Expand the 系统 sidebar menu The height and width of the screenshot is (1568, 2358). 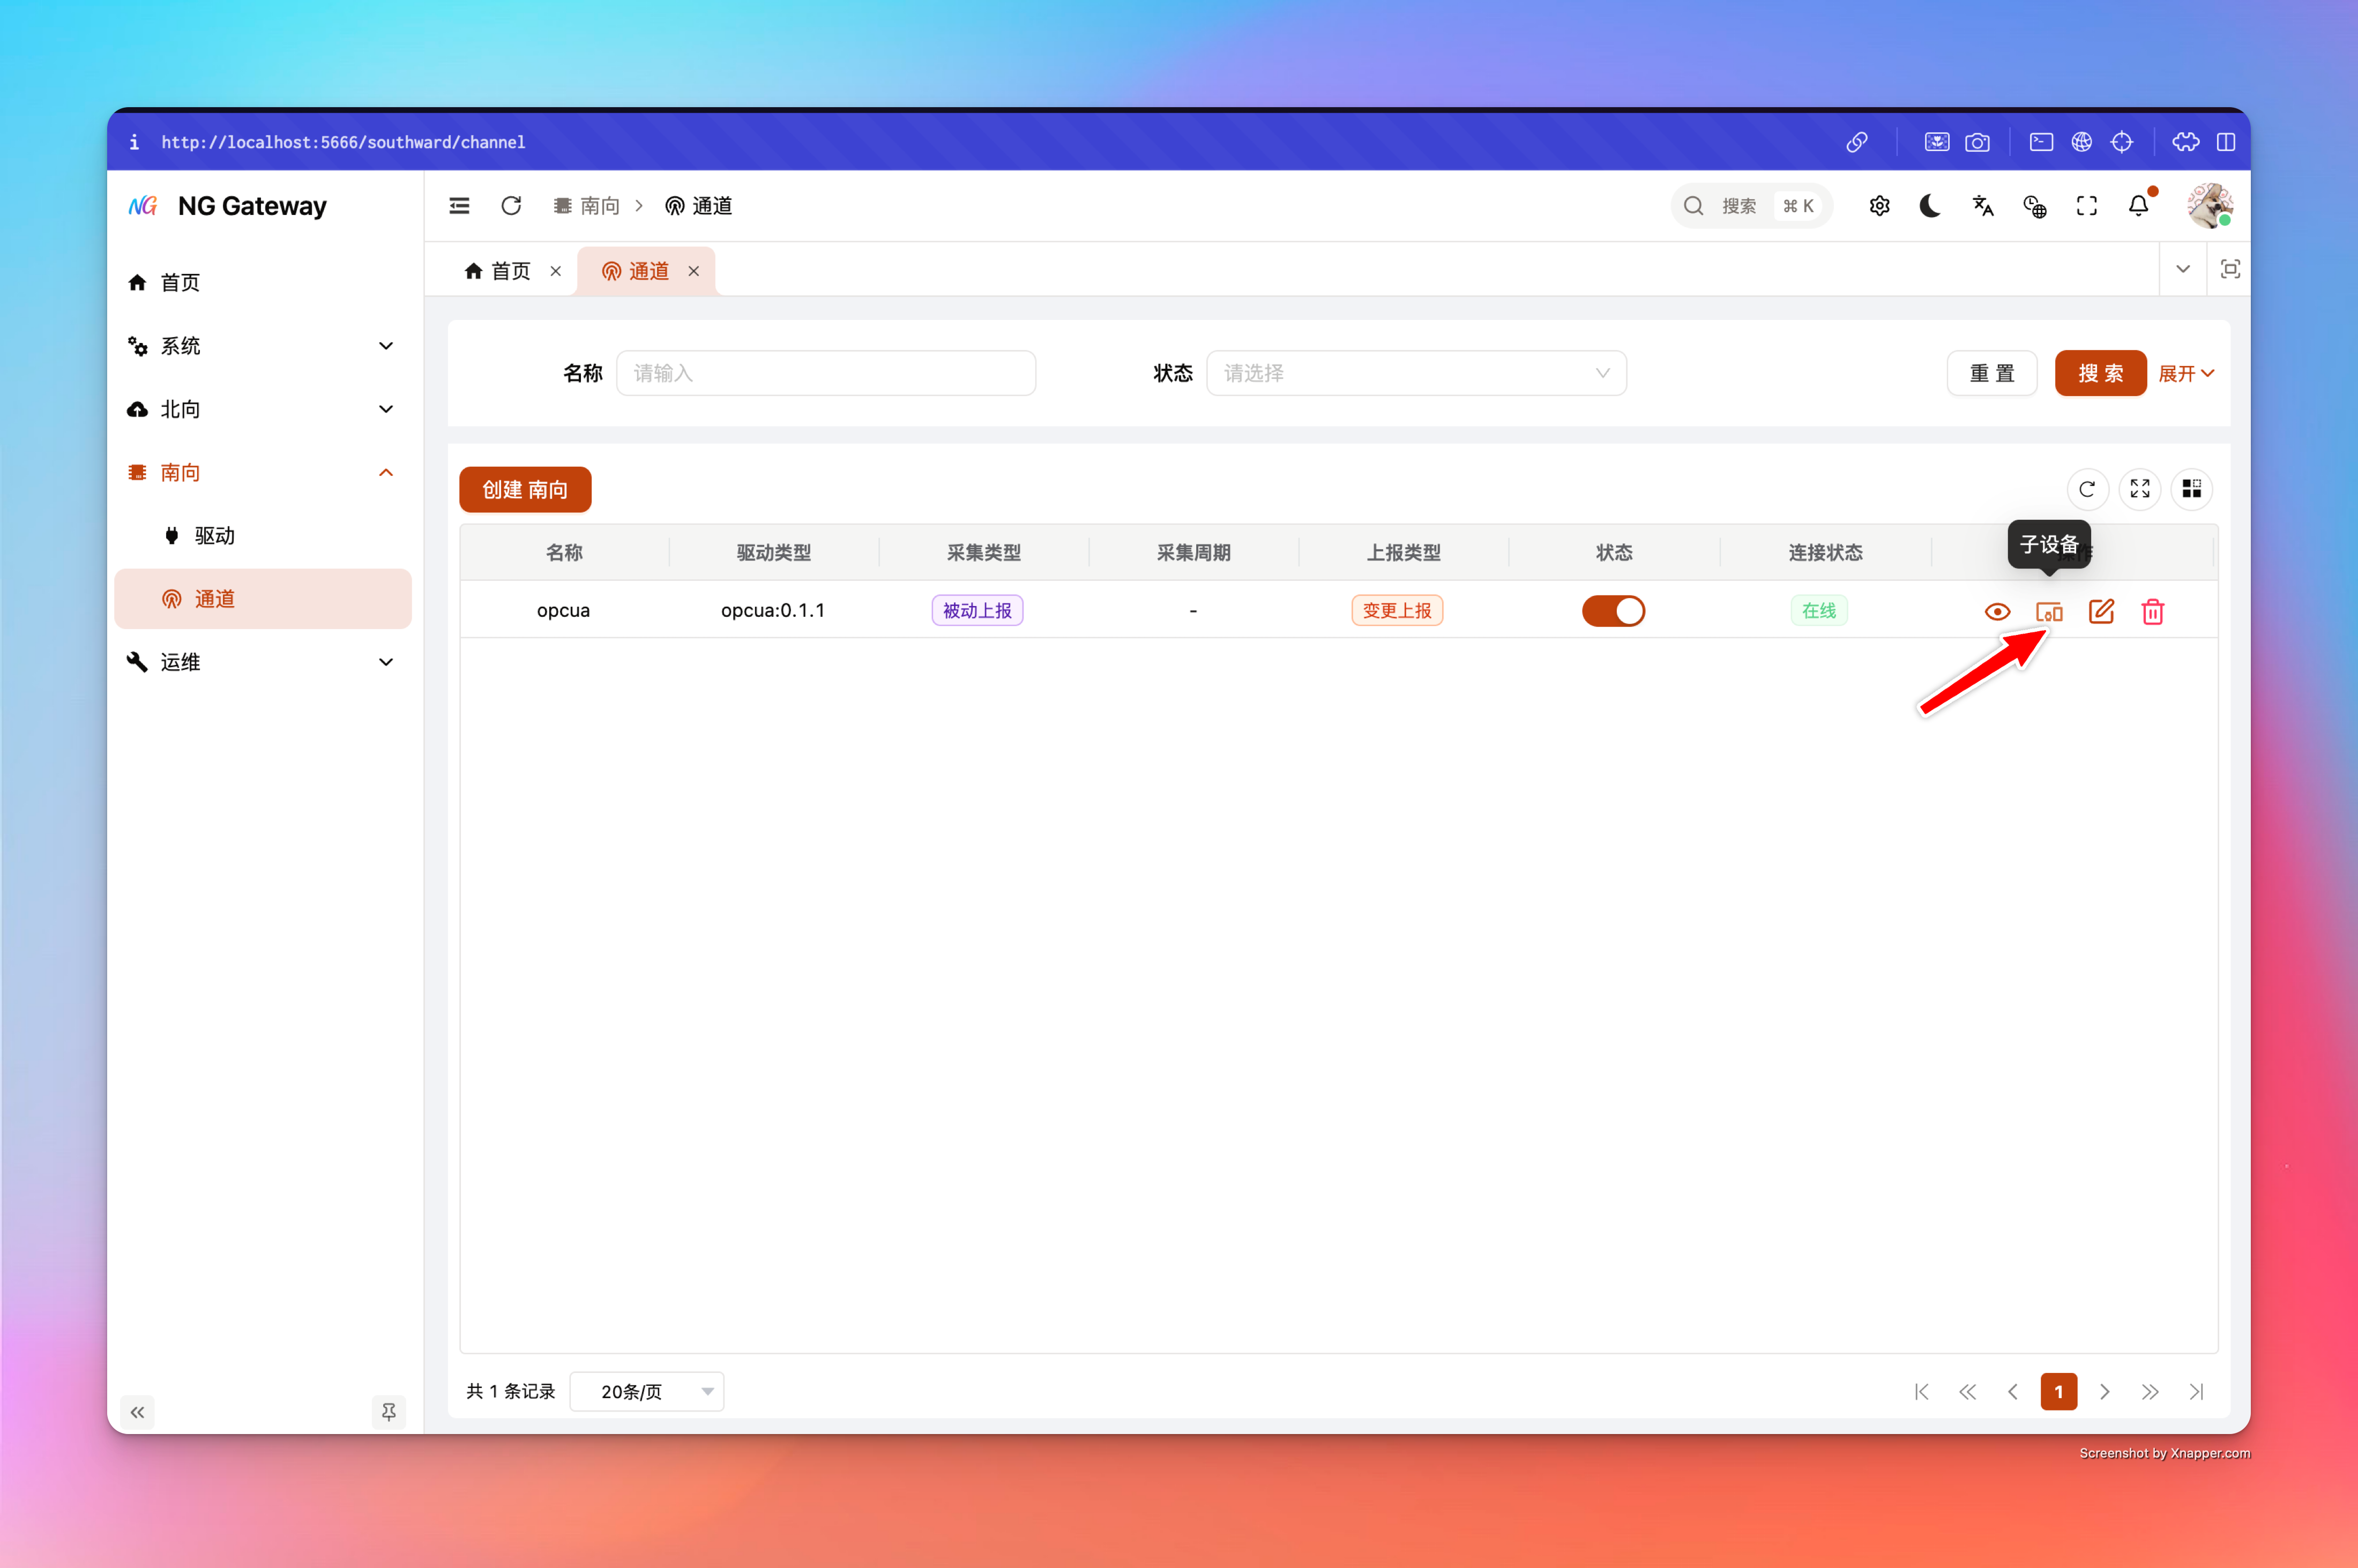click(x=262, y=346)
